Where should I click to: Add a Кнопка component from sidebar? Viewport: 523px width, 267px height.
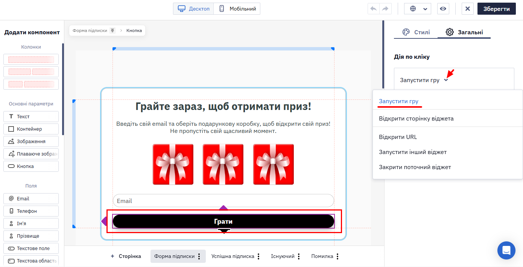click(31, 166)
